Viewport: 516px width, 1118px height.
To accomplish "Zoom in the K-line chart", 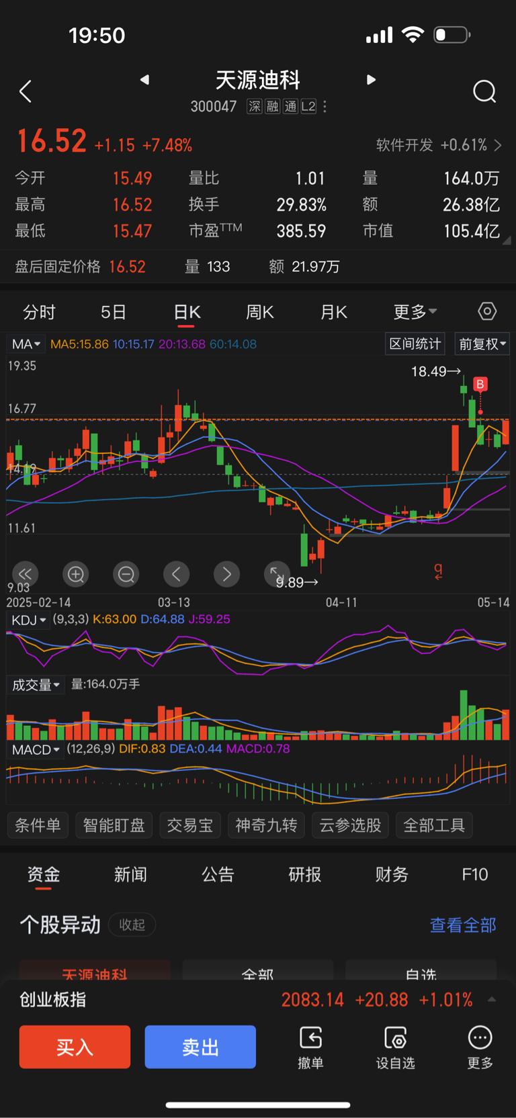I will (75, 574).
